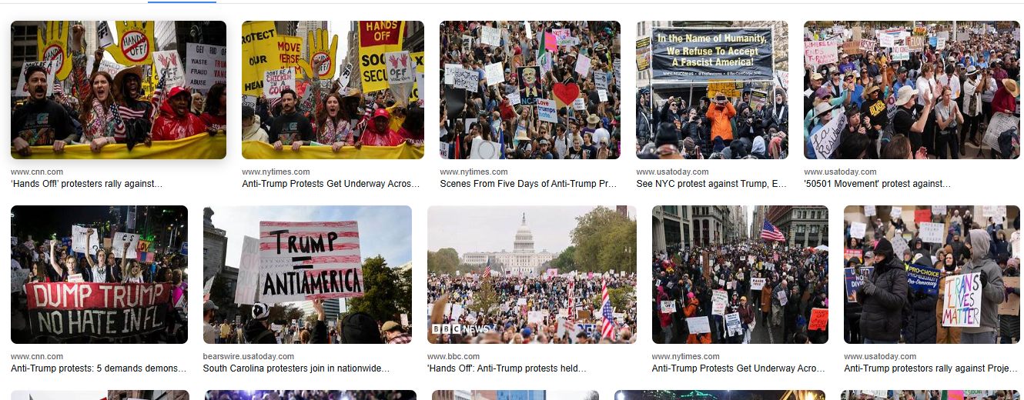Open the BBC News Capitol crowd thumbnail
The width and height of the screenshot is (1024, 400).
[532, 275]
